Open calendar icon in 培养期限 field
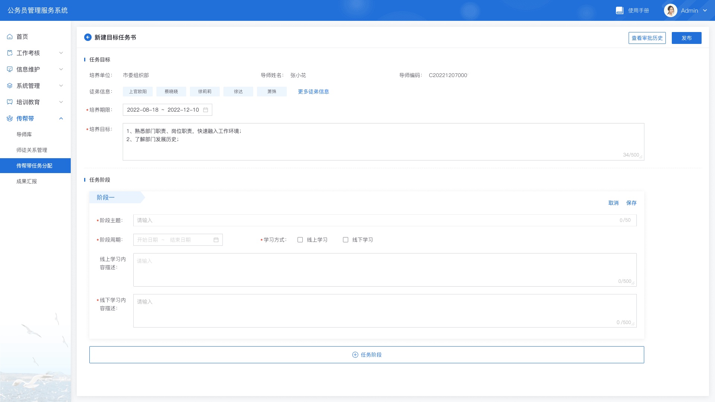715x402 pixels. [x=206, y=110]
